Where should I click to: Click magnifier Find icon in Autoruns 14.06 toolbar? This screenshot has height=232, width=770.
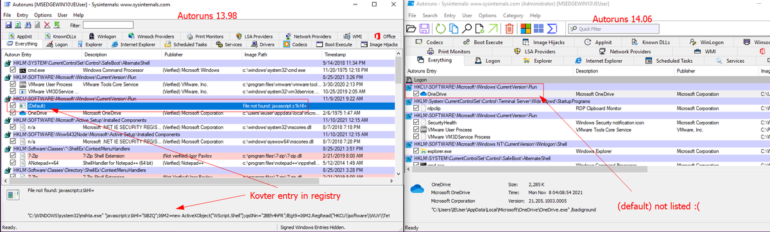pyautogui.click(x=466, y=28)
